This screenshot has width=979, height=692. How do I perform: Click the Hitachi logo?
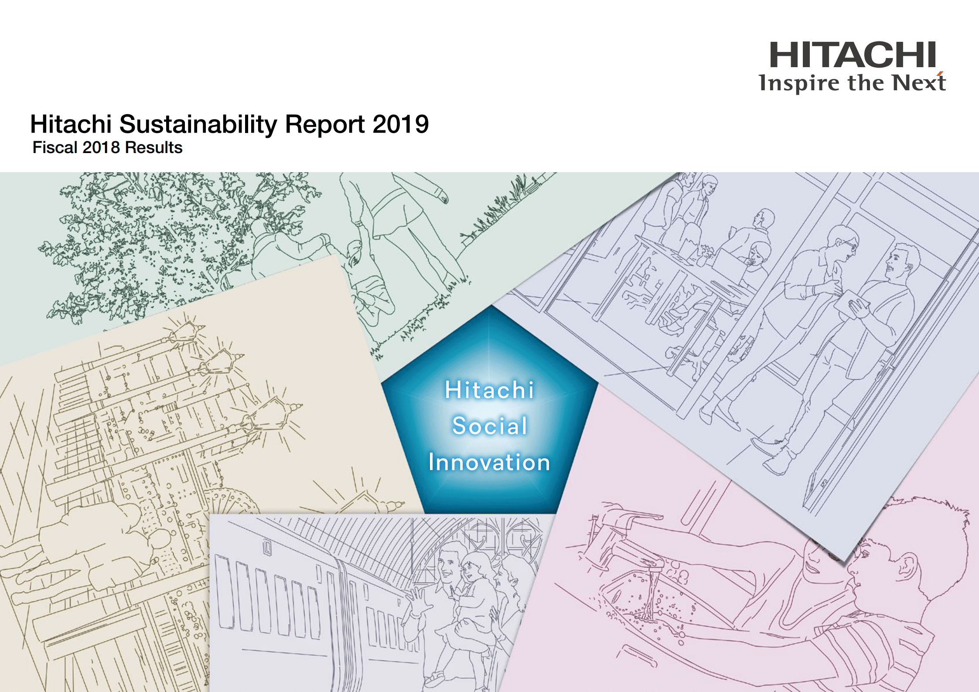click(x=854, y=55)
